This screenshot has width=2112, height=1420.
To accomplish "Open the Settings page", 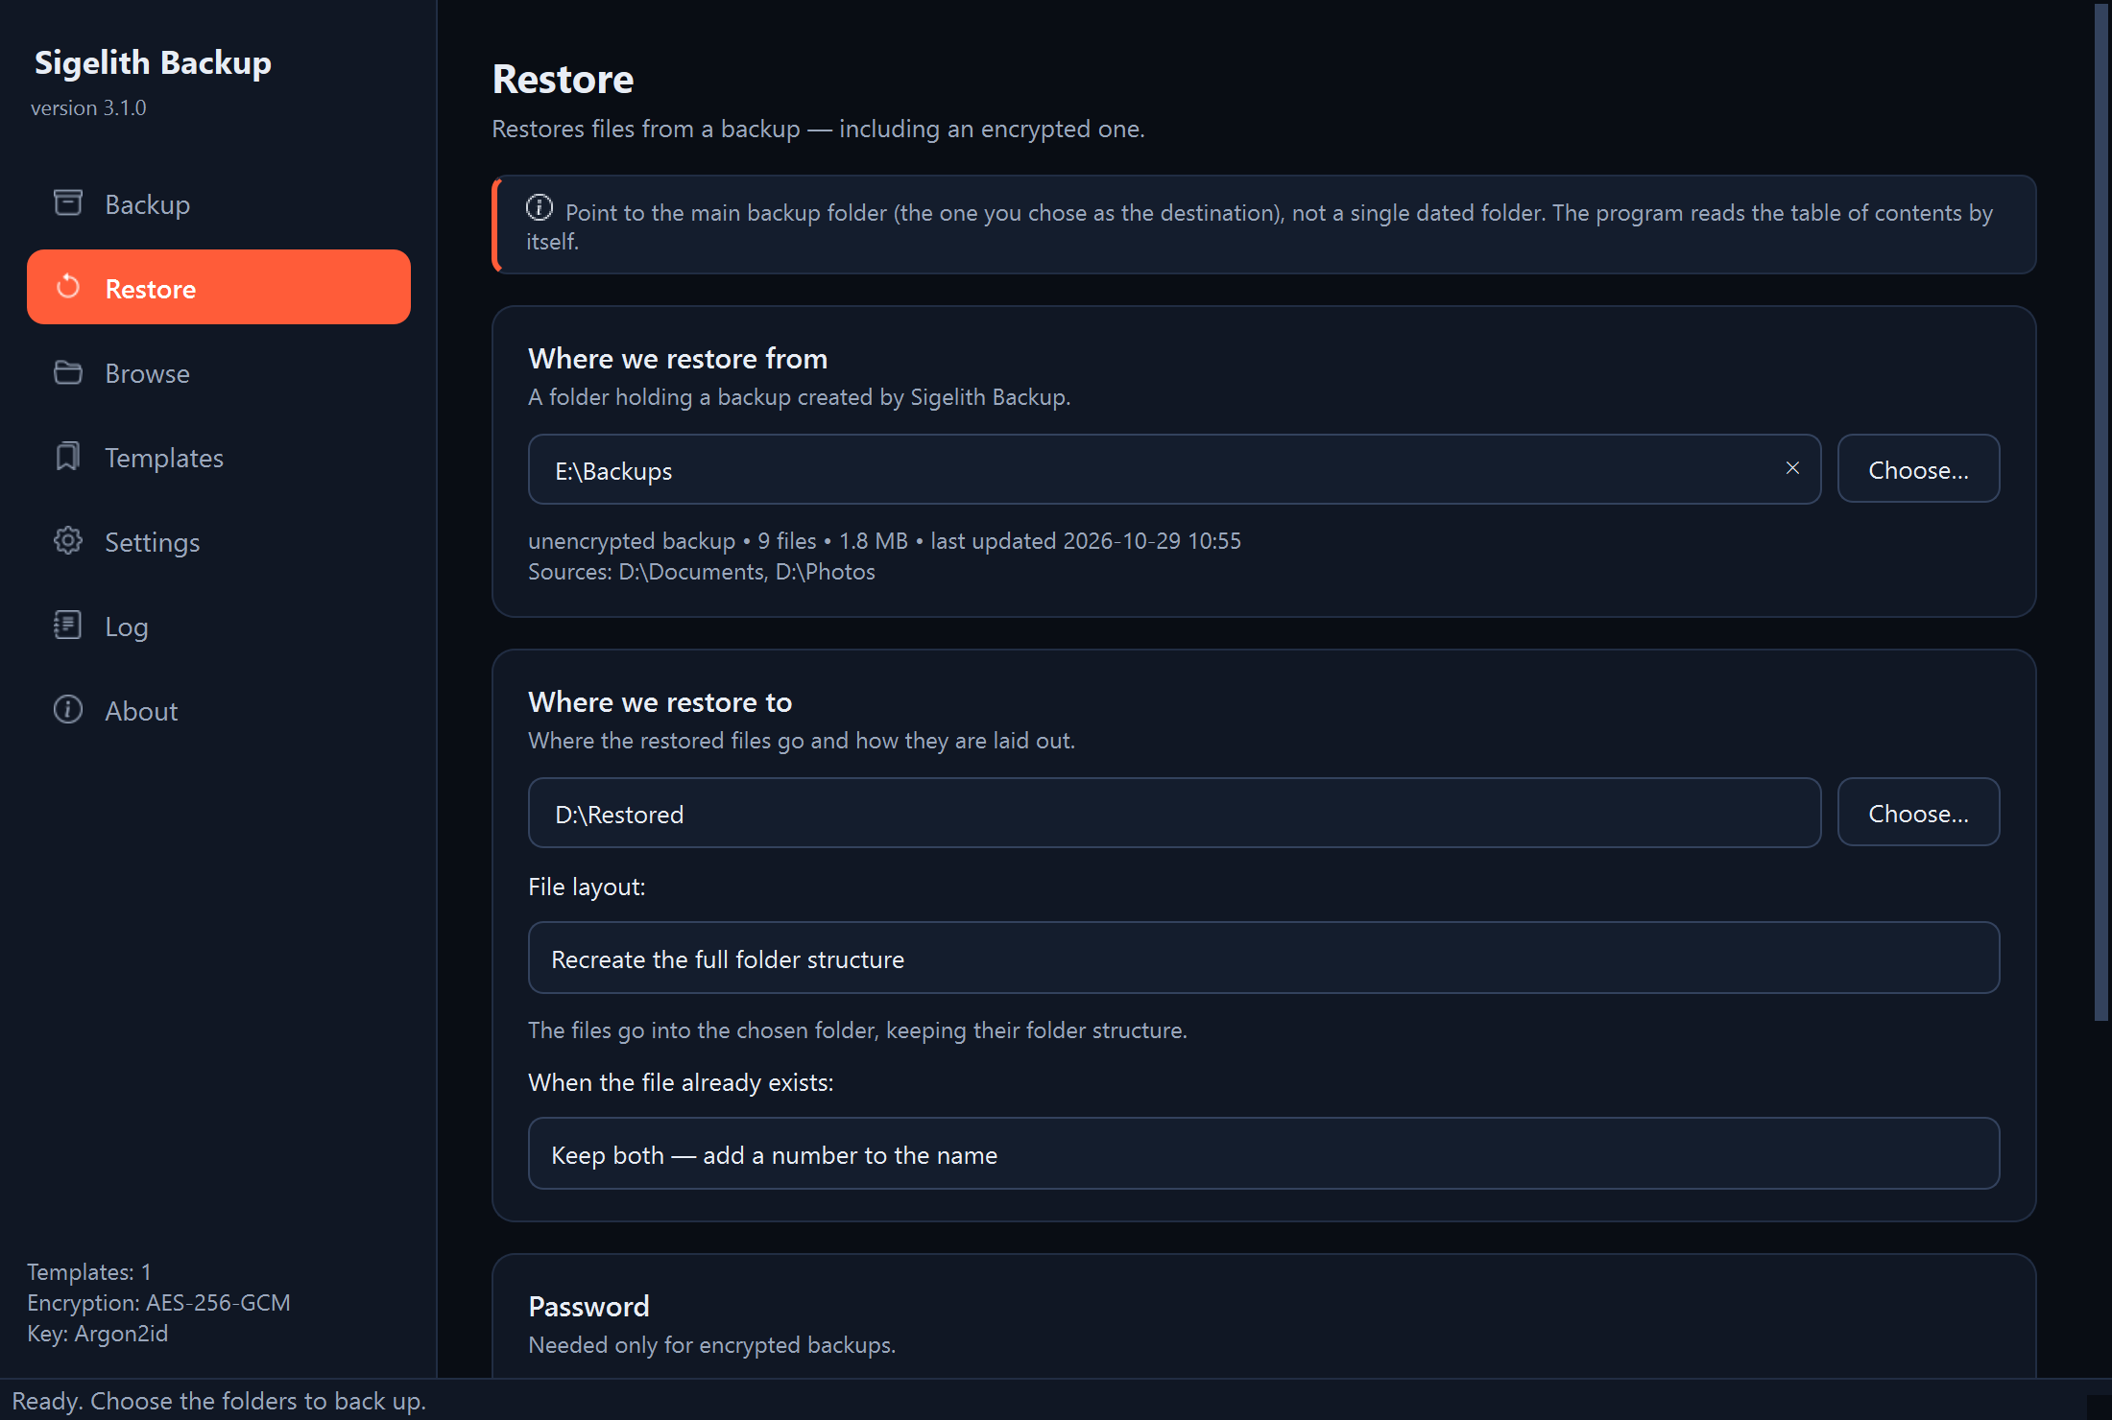I will click(219, 541).
